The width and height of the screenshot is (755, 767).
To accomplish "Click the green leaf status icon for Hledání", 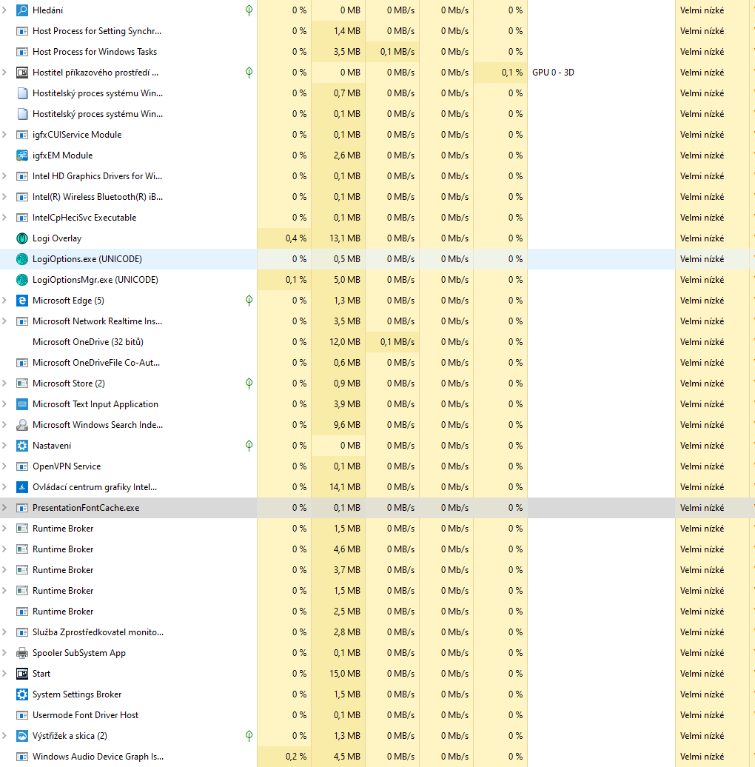I will click(249, 10).
